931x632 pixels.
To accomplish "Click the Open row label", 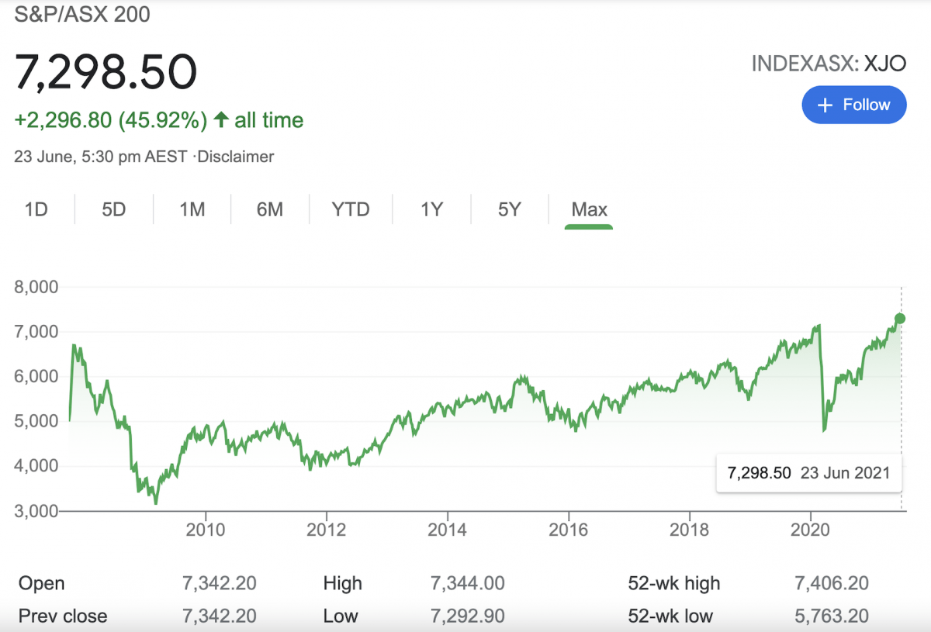I will coord(42,584).
